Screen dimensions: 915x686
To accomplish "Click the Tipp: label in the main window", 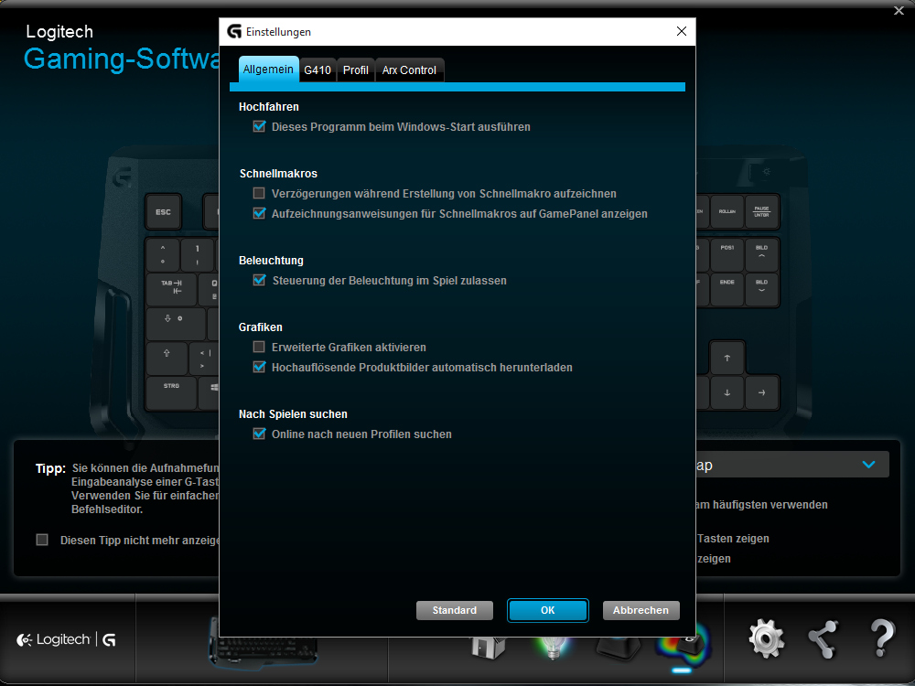I will 50,468.
